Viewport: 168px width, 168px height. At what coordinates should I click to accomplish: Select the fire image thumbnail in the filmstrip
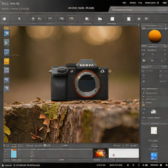pyautogui.click(x=101, y=153)
